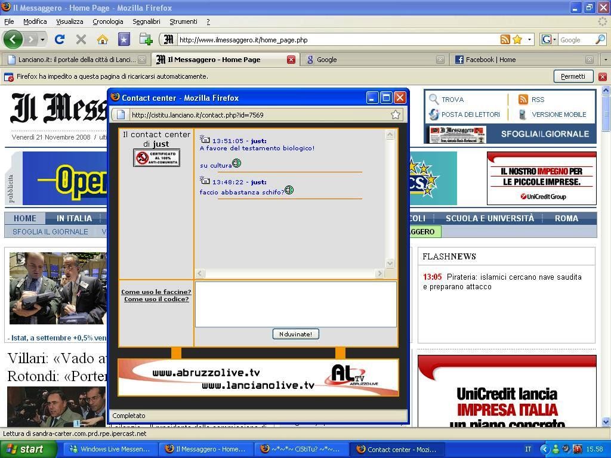The image size is (611, 458).
Task: Open the home page via the Home icon
Action: 103,39
